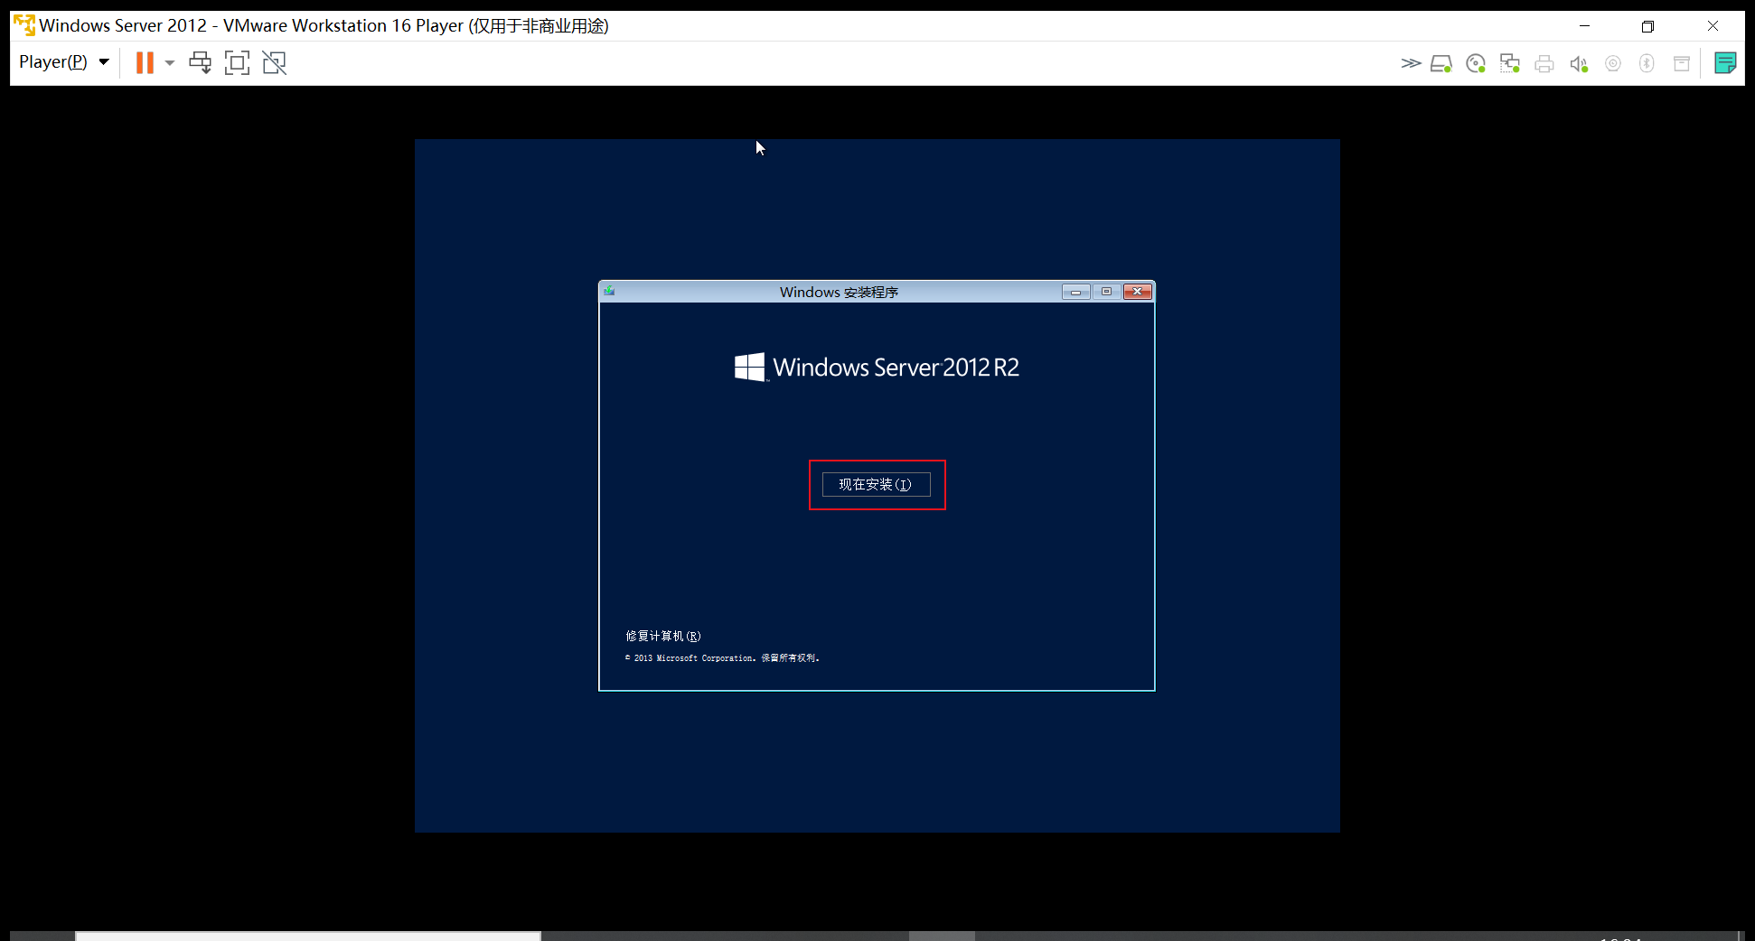The image size is (1755, 941).
Task: Open the teal message log note icon
Action: (1725, 62)
